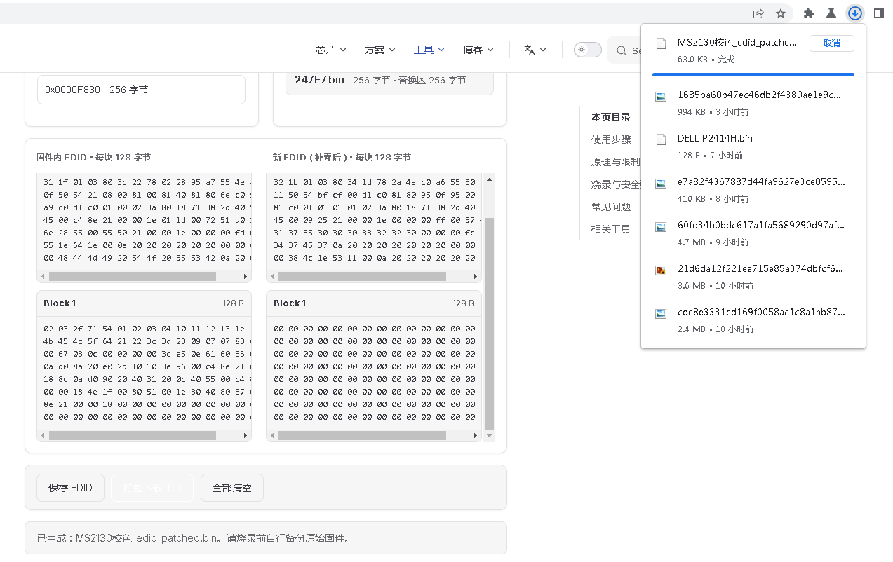The width and height of the screenshot is (893, 562).
Task: Click firmware EDID Block 0 horizontal scrollbar thumb
Action: [133, 277]
